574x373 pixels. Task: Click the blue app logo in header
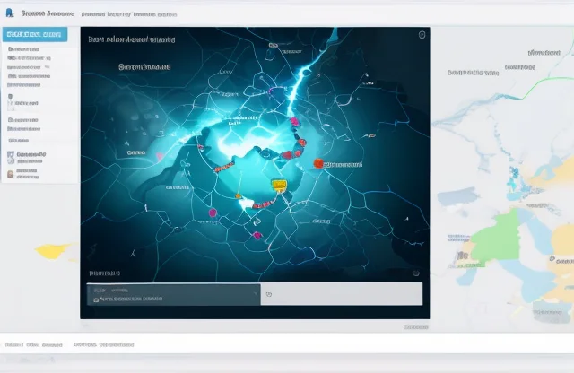point(10,13)
